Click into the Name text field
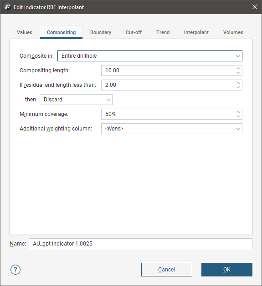The width and height of the screenshot is (262, 286). [140, 244]
